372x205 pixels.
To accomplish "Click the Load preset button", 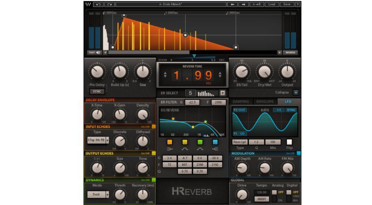I will tap(272, 4).
